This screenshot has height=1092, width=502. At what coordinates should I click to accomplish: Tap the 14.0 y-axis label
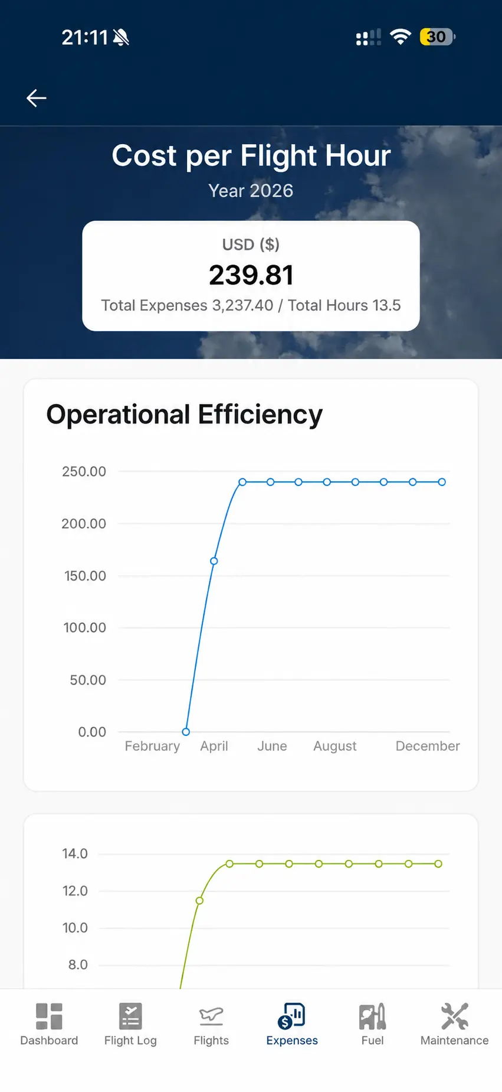coord(75,853)
